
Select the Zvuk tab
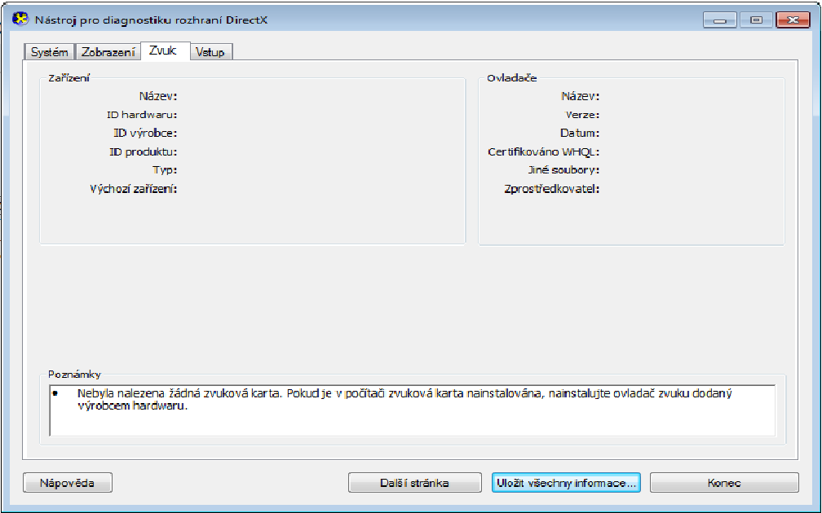pos(165,50)
